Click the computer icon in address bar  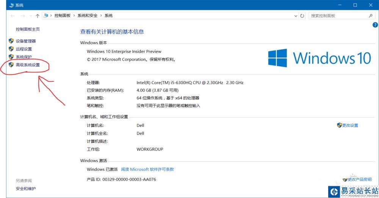click(46, 16)
